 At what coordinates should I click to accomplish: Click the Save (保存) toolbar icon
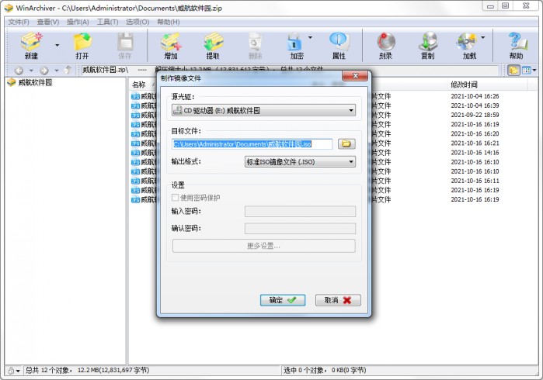[125, 46]
